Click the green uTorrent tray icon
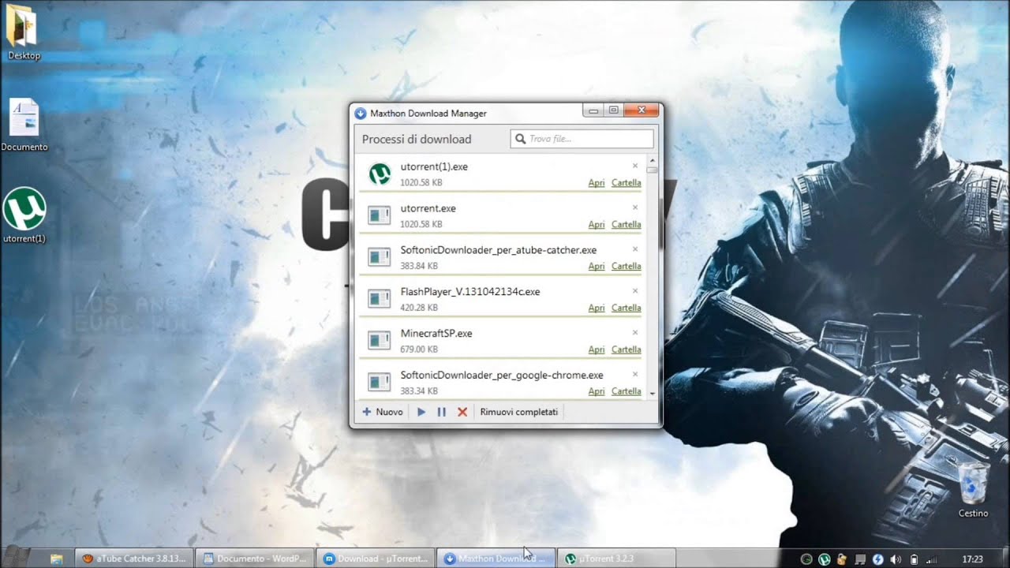 tap(824, 559)
